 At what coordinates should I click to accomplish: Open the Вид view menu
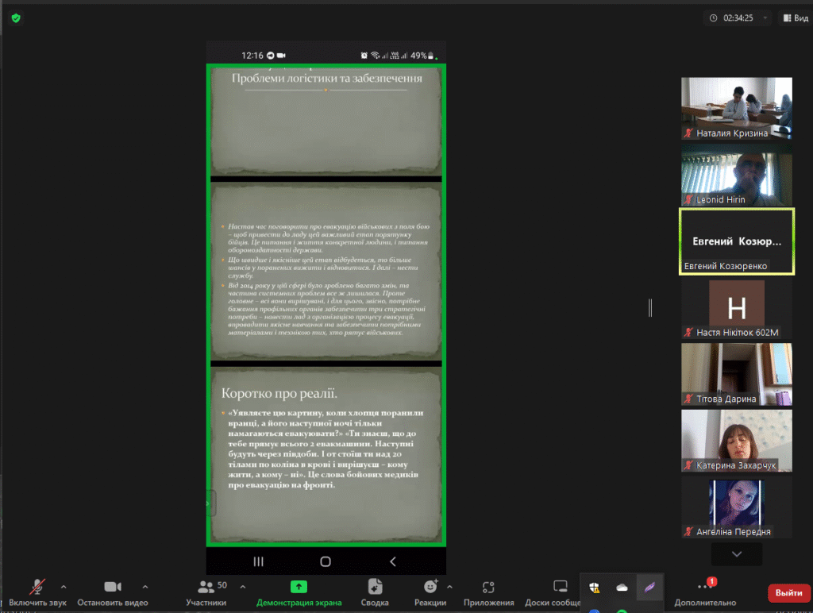click(x=796, y=18)
